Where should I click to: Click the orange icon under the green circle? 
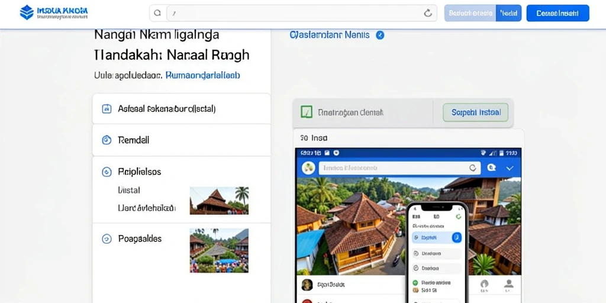tap(415, 290)
